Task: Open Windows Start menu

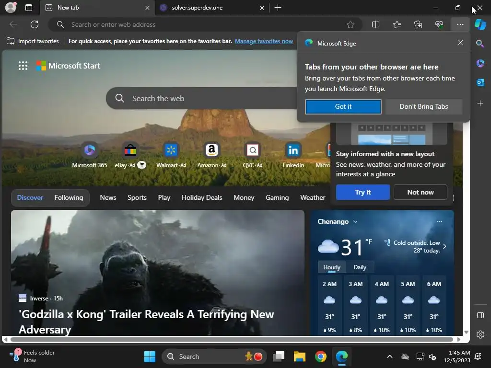Action: pos(150,356)
